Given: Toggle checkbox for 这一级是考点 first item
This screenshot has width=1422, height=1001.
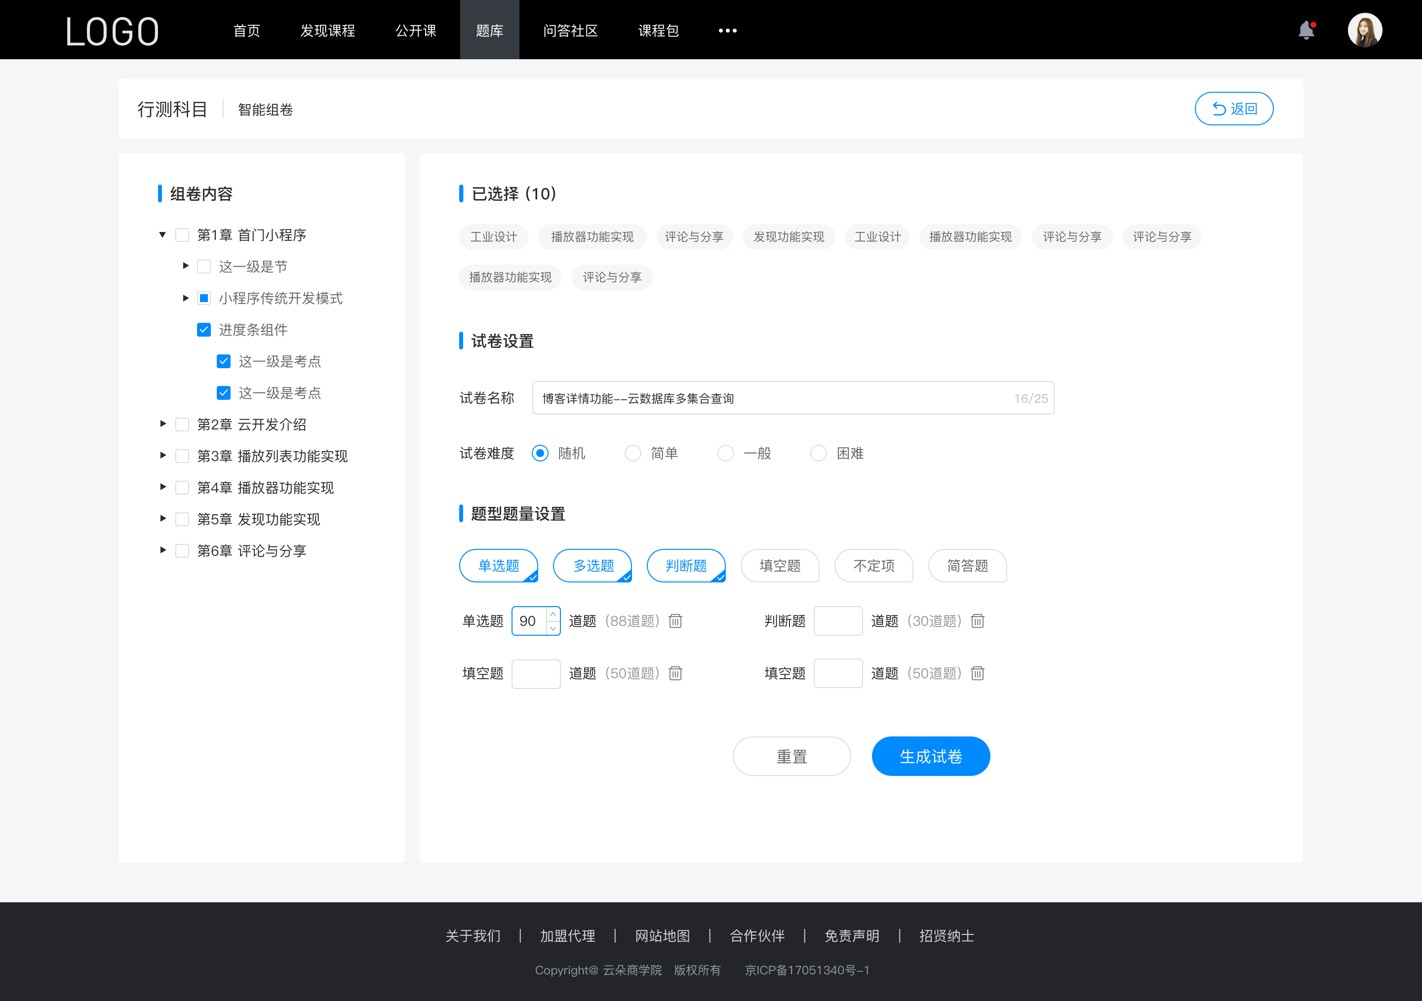Looking at the screenshot, I should pos(222,361).
